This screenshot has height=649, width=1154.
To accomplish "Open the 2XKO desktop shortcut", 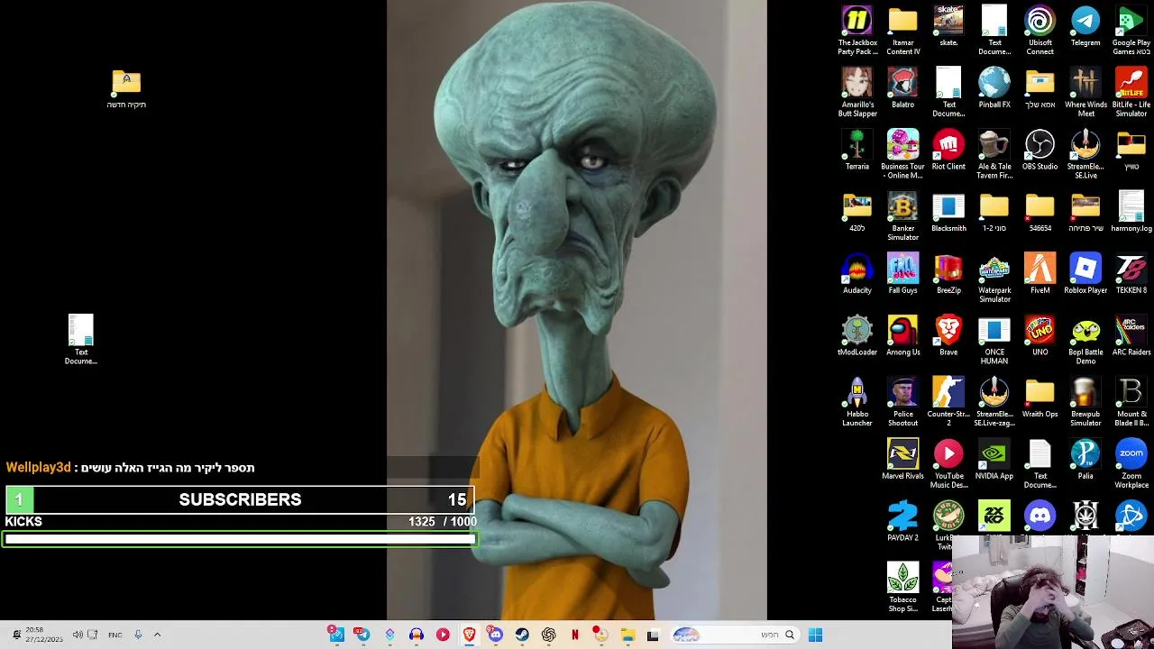I will [994, 516].
